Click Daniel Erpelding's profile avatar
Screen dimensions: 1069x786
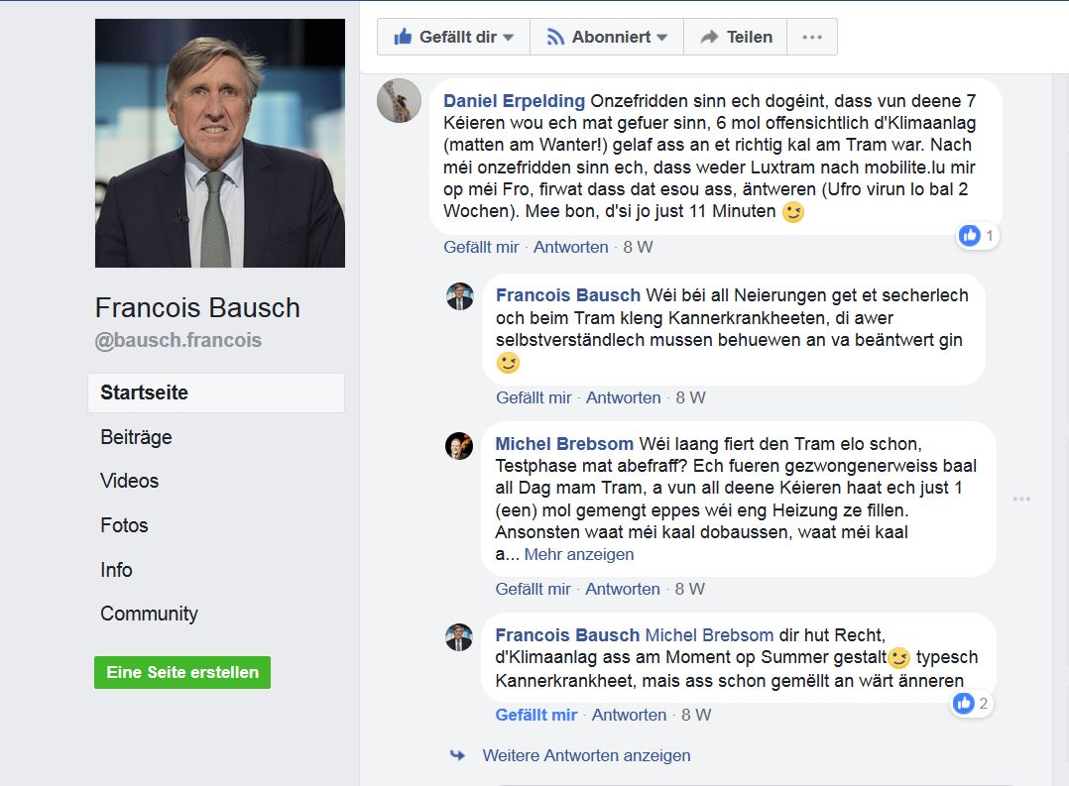(x=400, y=100)
